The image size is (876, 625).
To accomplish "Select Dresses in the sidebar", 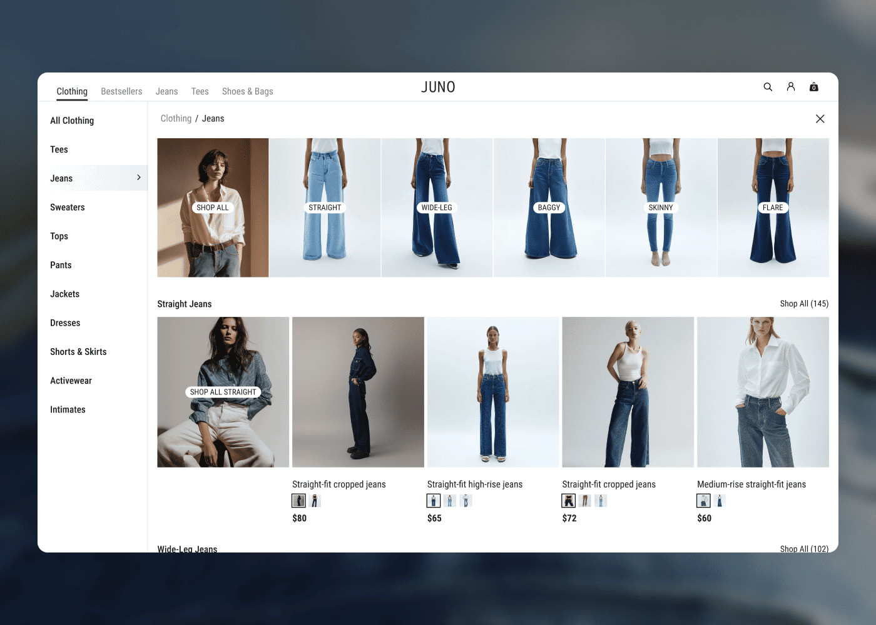I will coord(65,323).
